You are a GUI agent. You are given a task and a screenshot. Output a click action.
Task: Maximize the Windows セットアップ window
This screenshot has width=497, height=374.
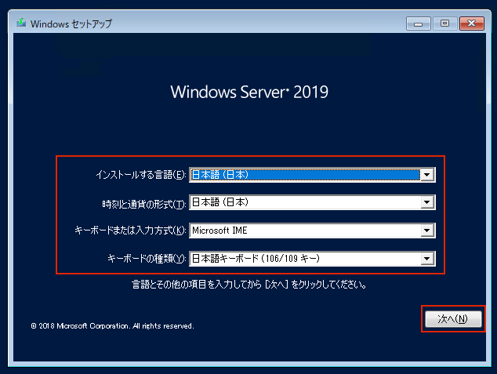[445, 24]
